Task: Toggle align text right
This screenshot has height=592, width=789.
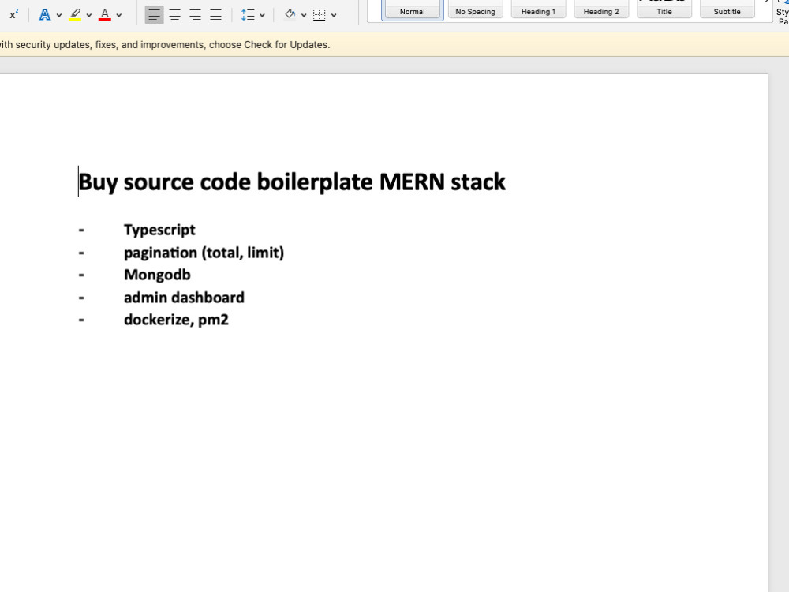Action: (195, 14)
